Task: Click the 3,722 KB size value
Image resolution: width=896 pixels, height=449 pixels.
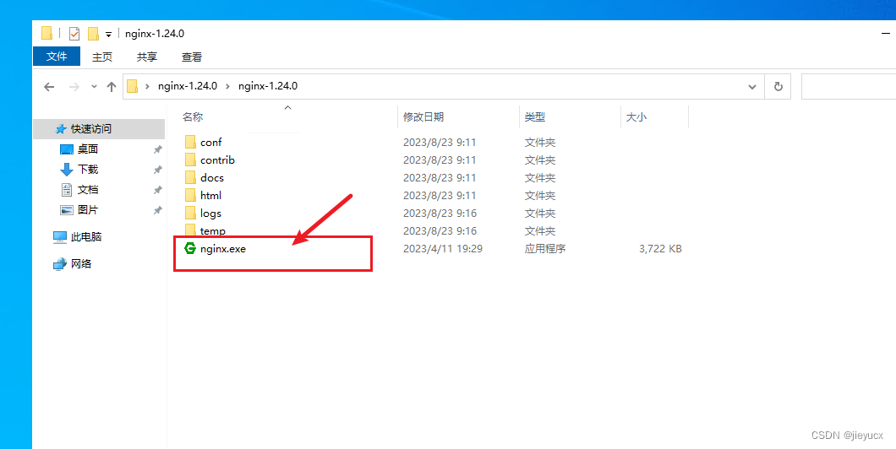Action: 660,249
